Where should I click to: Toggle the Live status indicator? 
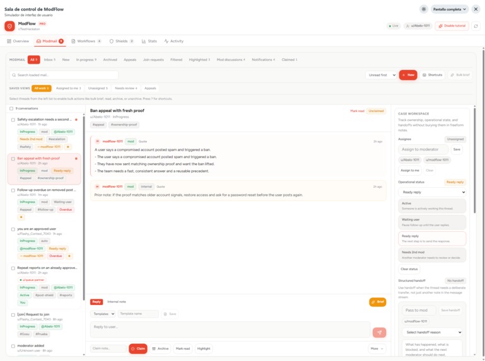coord(394,26)
